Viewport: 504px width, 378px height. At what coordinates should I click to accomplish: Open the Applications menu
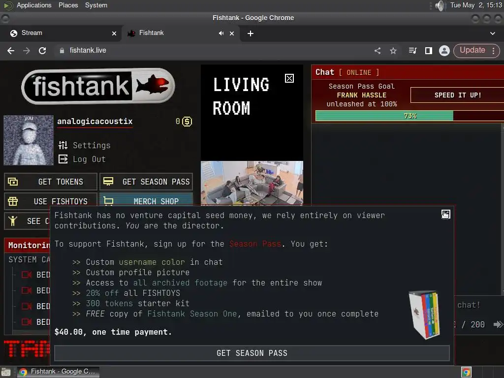(x=34, y=5)
